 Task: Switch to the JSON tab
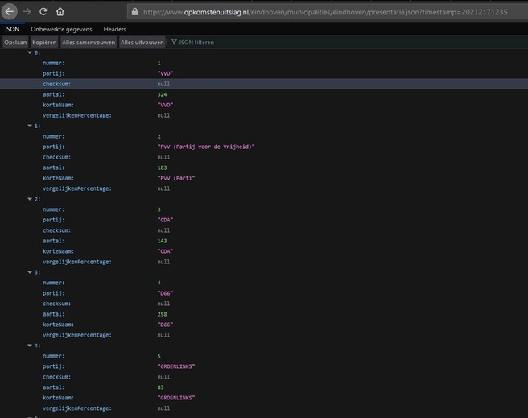pos(12,29)
